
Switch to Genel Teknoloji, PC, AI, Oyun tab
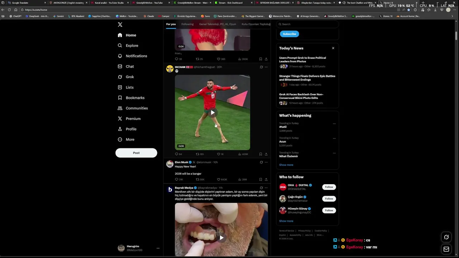217,24
